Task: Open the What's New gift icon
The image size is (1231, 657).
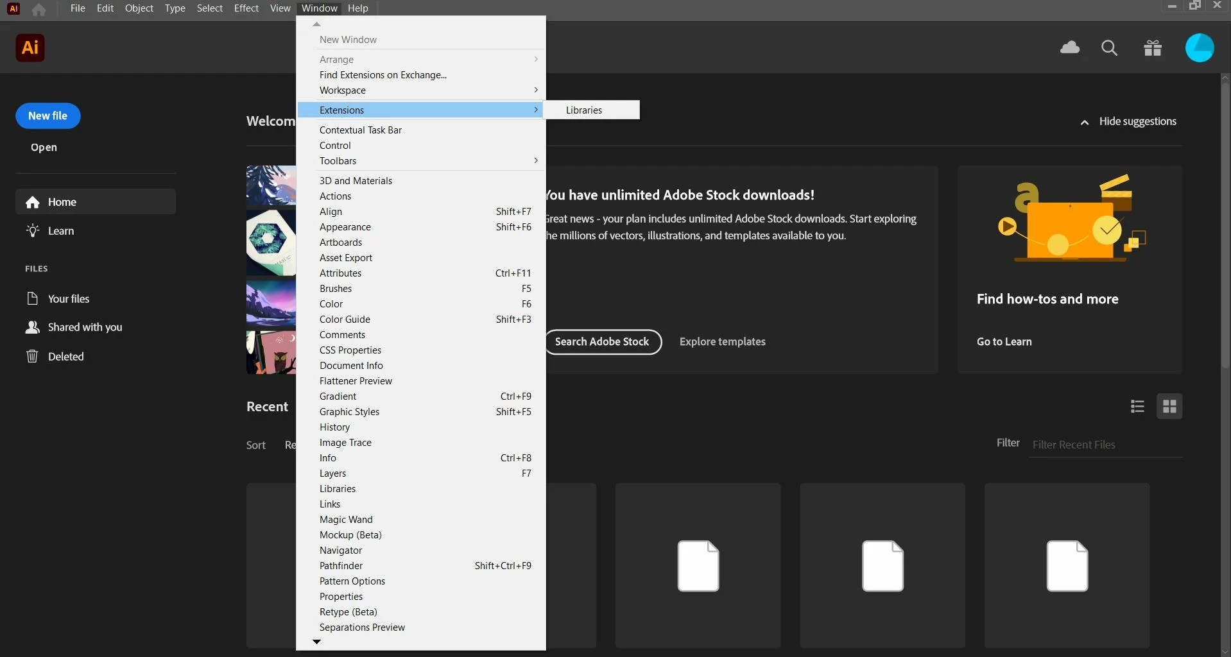Action: (x=1153, y=47)
